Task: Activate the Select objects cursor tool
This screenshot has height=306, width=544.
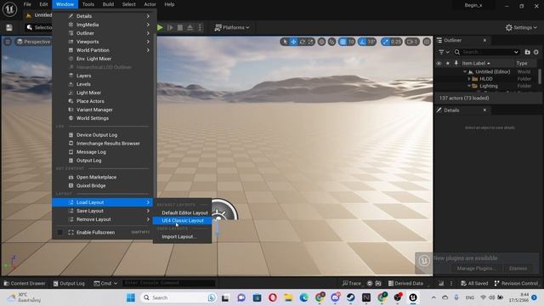Action: click(285, 42)
